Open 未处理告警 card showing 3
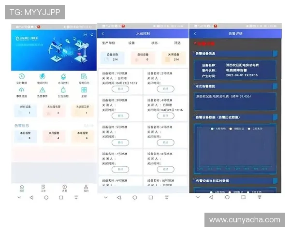Viewport: 290px width, 232px height. click(54, 111)
